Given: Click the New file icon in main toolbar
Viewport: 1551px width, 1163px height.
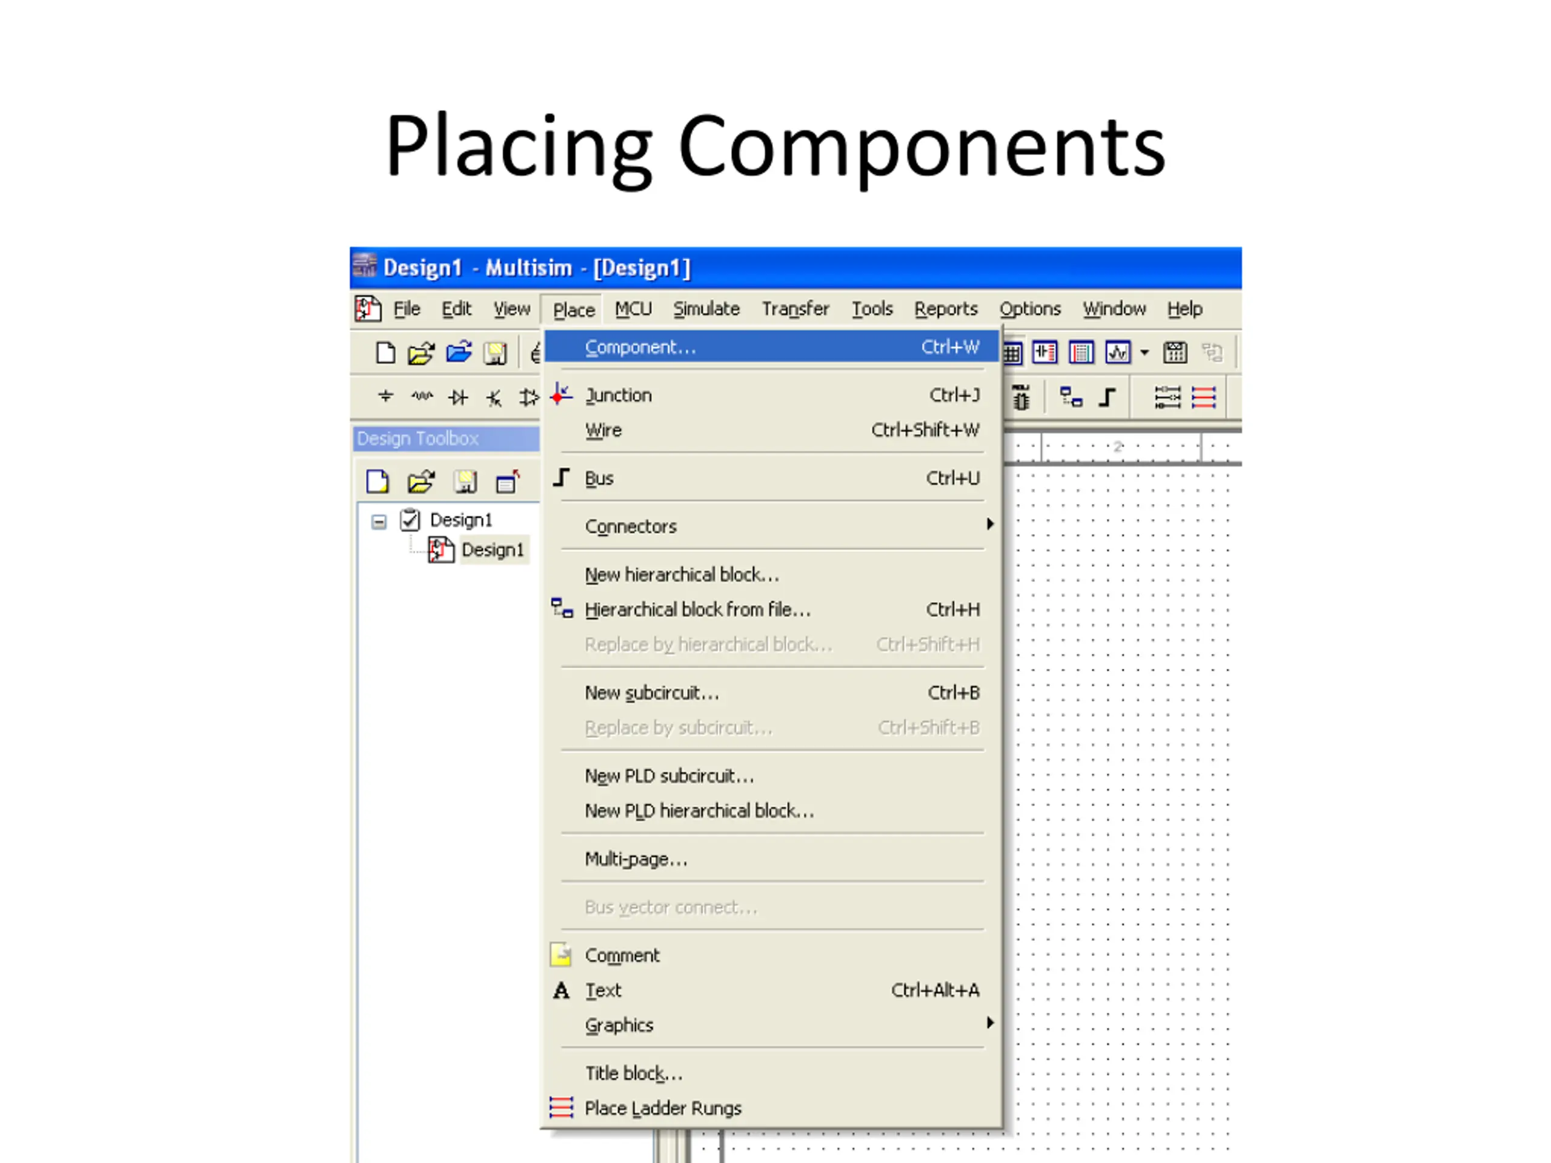Looking at the screenshot, I should [385, 353].
